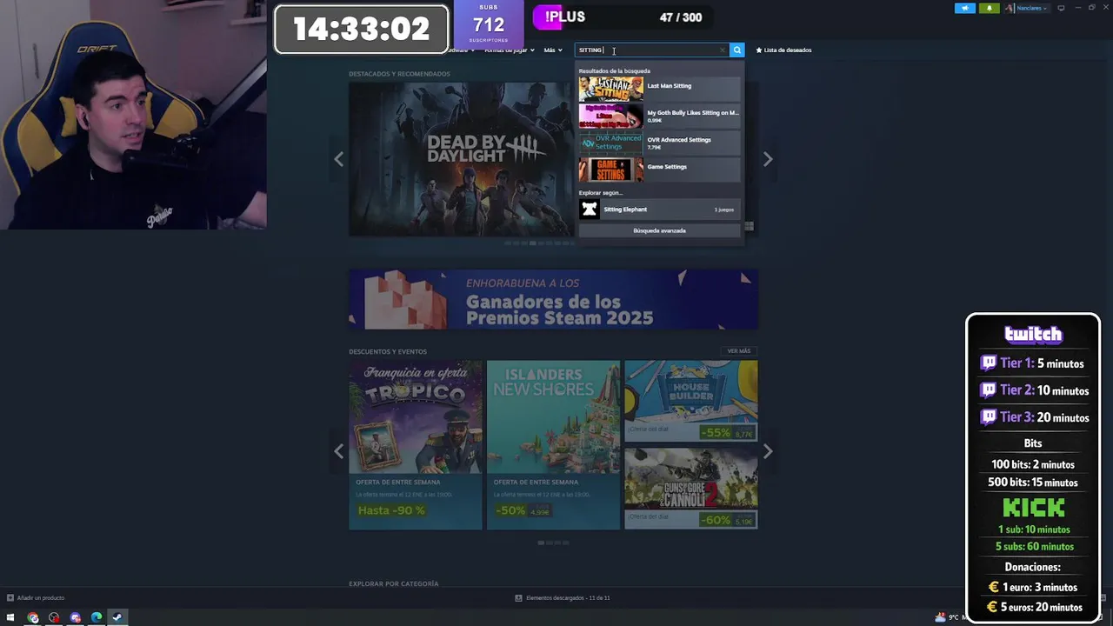Image resolution: width=1113 pixels, height=626 pixels.
Task: Open Ganadores de los Premios Steam banner
Action: point(553,300)
